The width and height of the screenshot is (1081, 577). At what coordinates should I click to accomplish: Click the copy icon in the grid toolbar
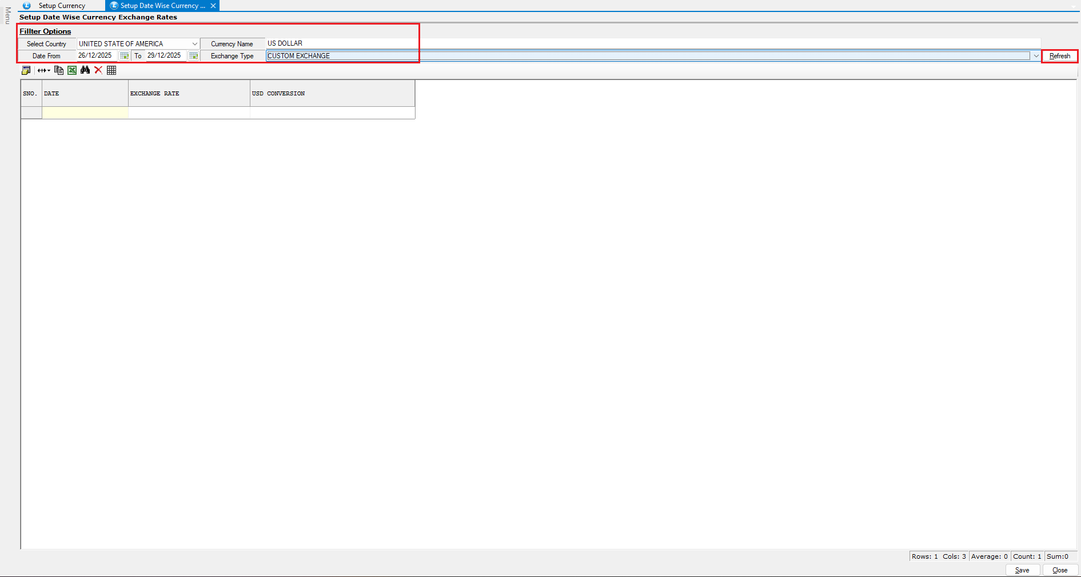[x=58, y=70]
